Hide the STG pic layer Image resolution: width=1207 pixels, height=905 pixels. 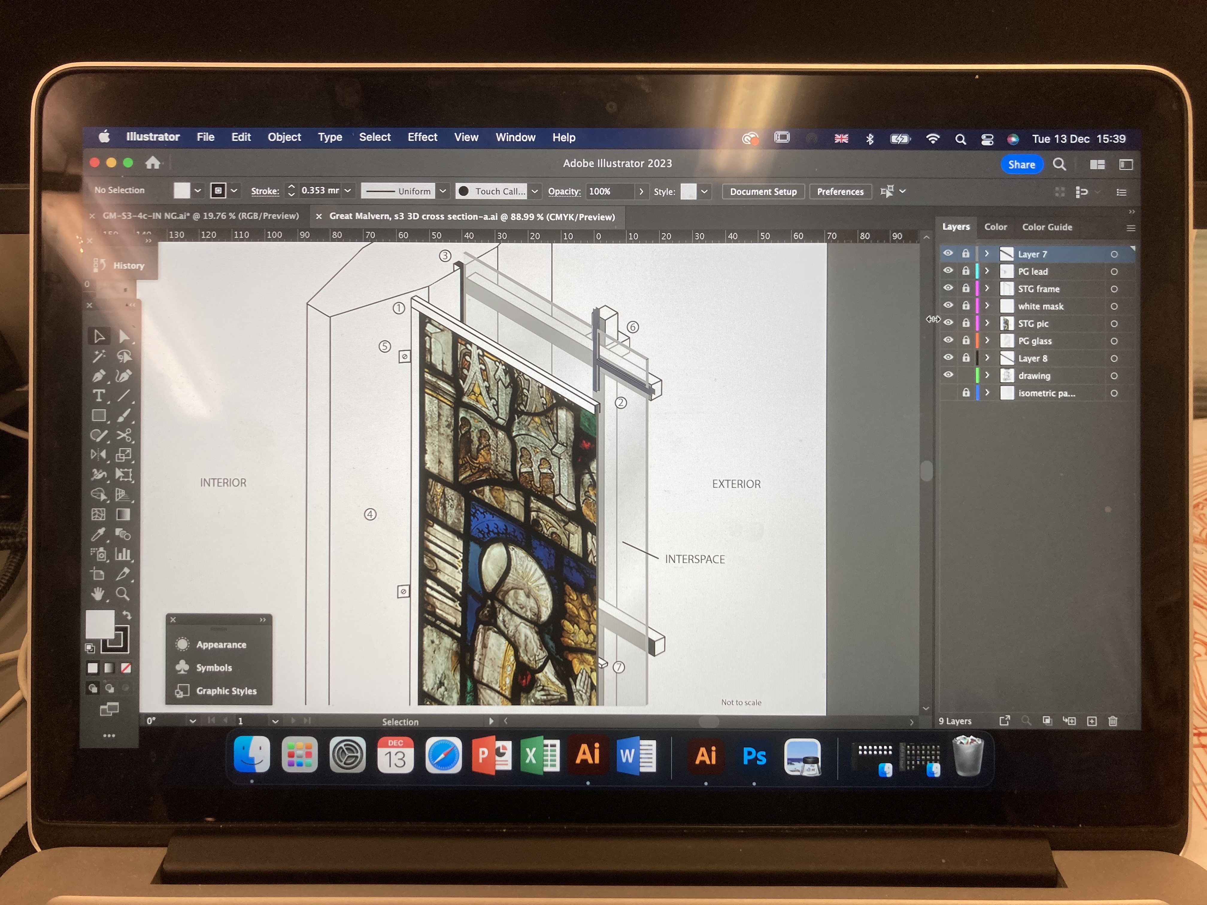pos(948,323)
